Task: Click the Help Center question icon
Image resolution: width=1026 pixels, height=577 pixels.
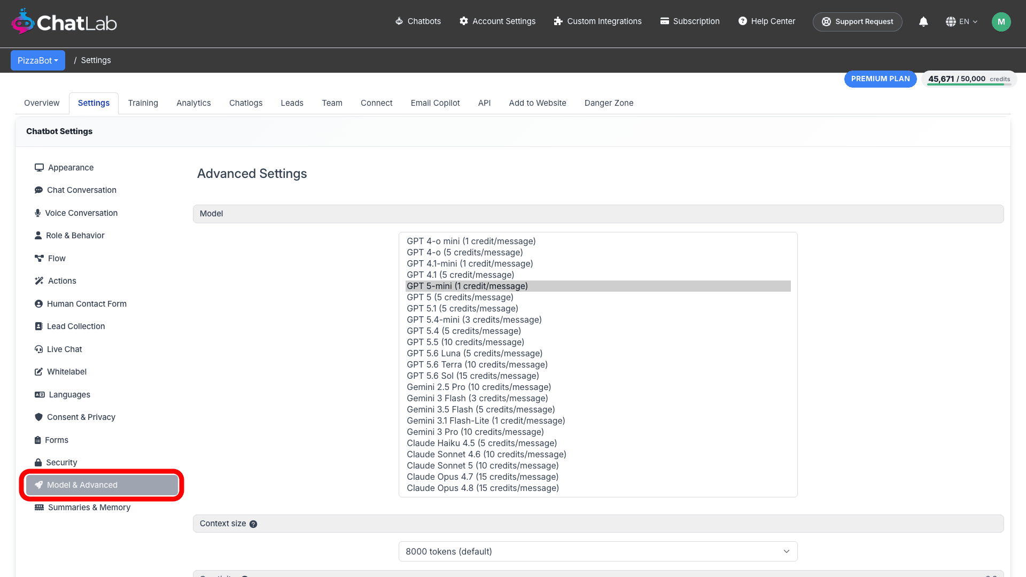Action: pos(743,21)
